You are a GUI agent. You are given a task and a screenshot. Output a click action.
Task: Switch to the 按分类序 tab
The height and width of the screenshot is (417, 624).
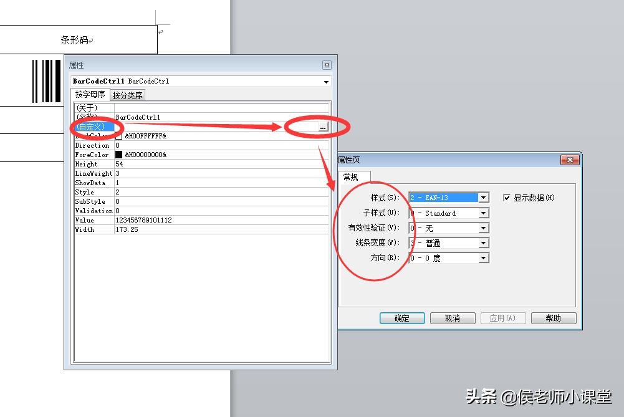tap(127, 95)
